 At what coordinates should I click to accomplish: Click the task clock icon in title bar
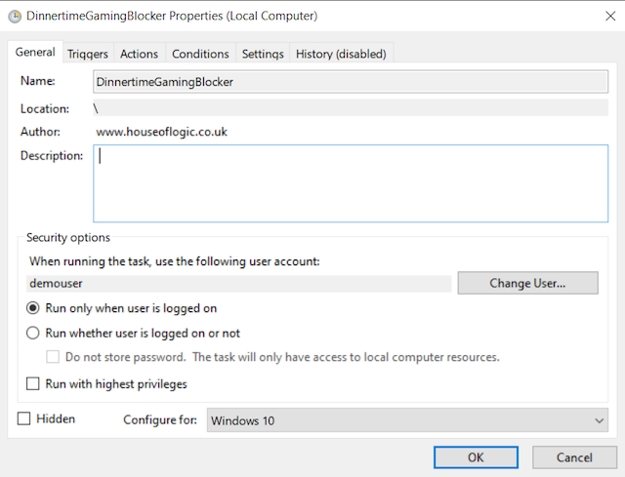[15, 17]
